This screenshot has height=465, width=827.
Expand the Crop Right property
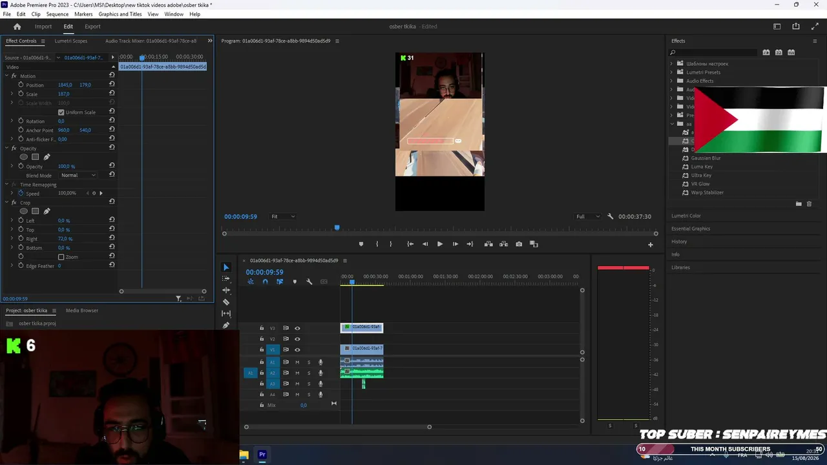[x=12, y=238]
